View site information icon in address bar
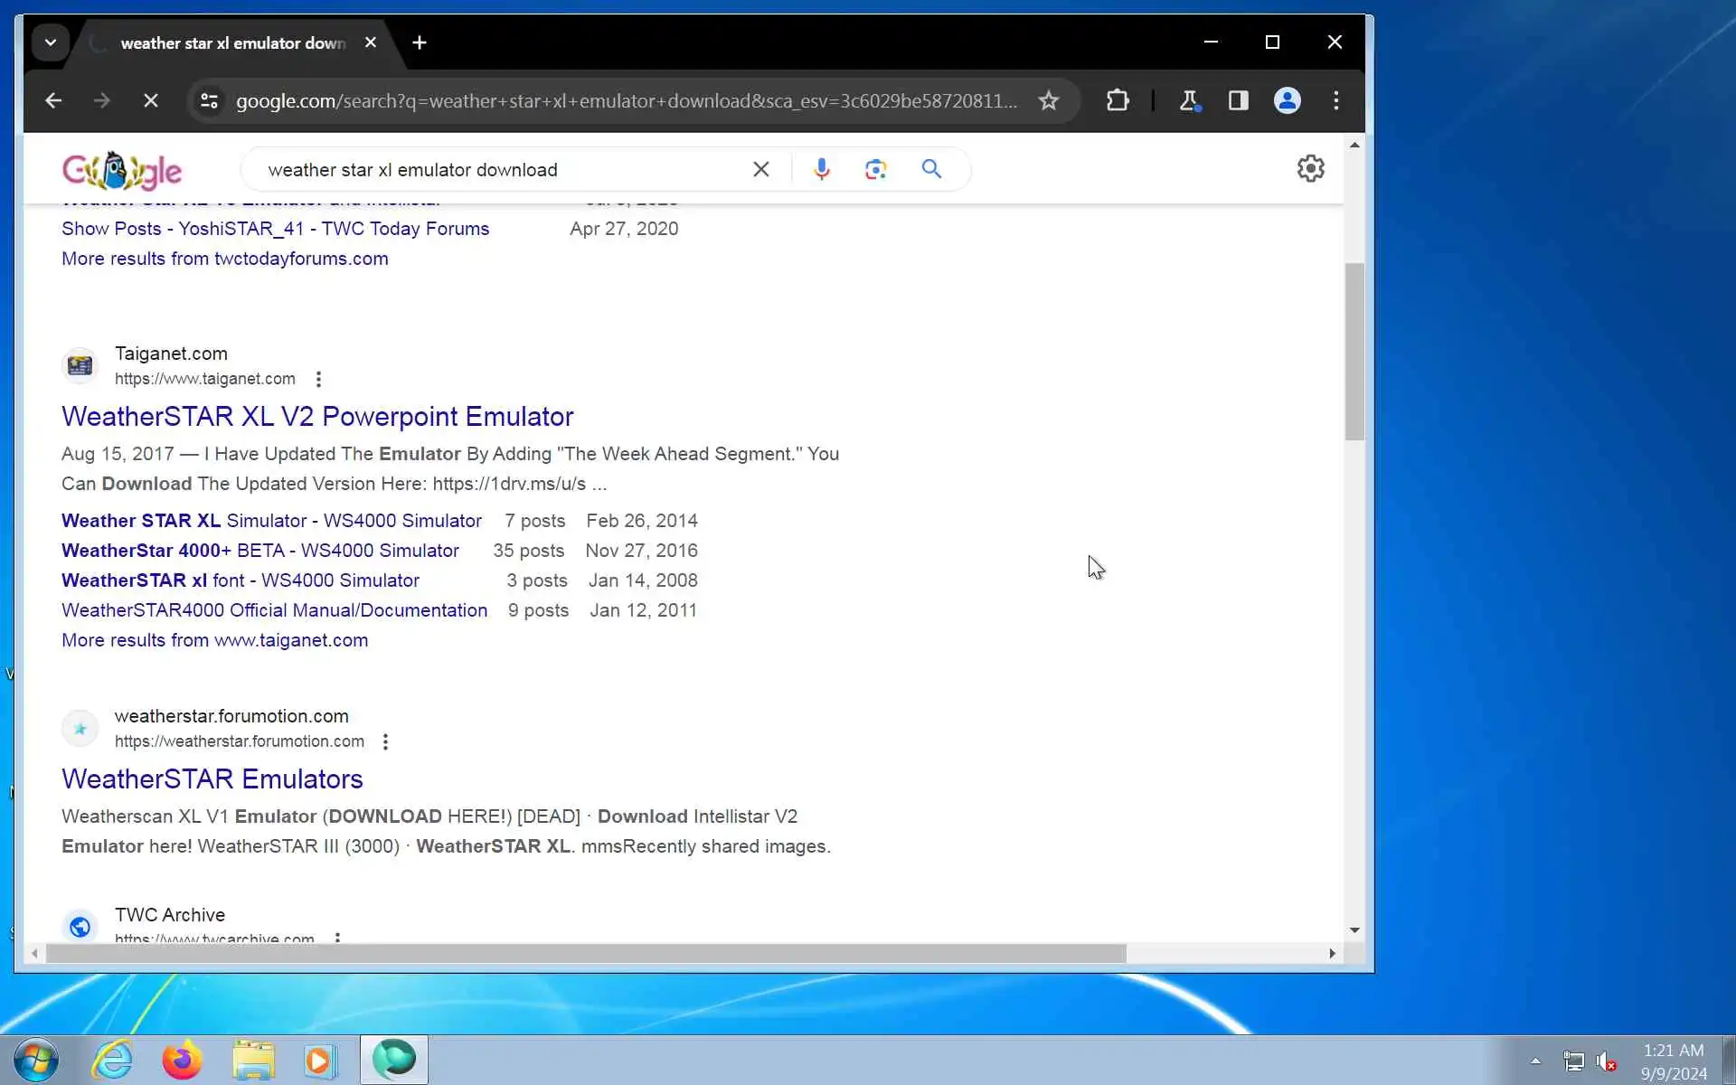The height and width of the screenshot is (1085, 1736). [209, 100]
